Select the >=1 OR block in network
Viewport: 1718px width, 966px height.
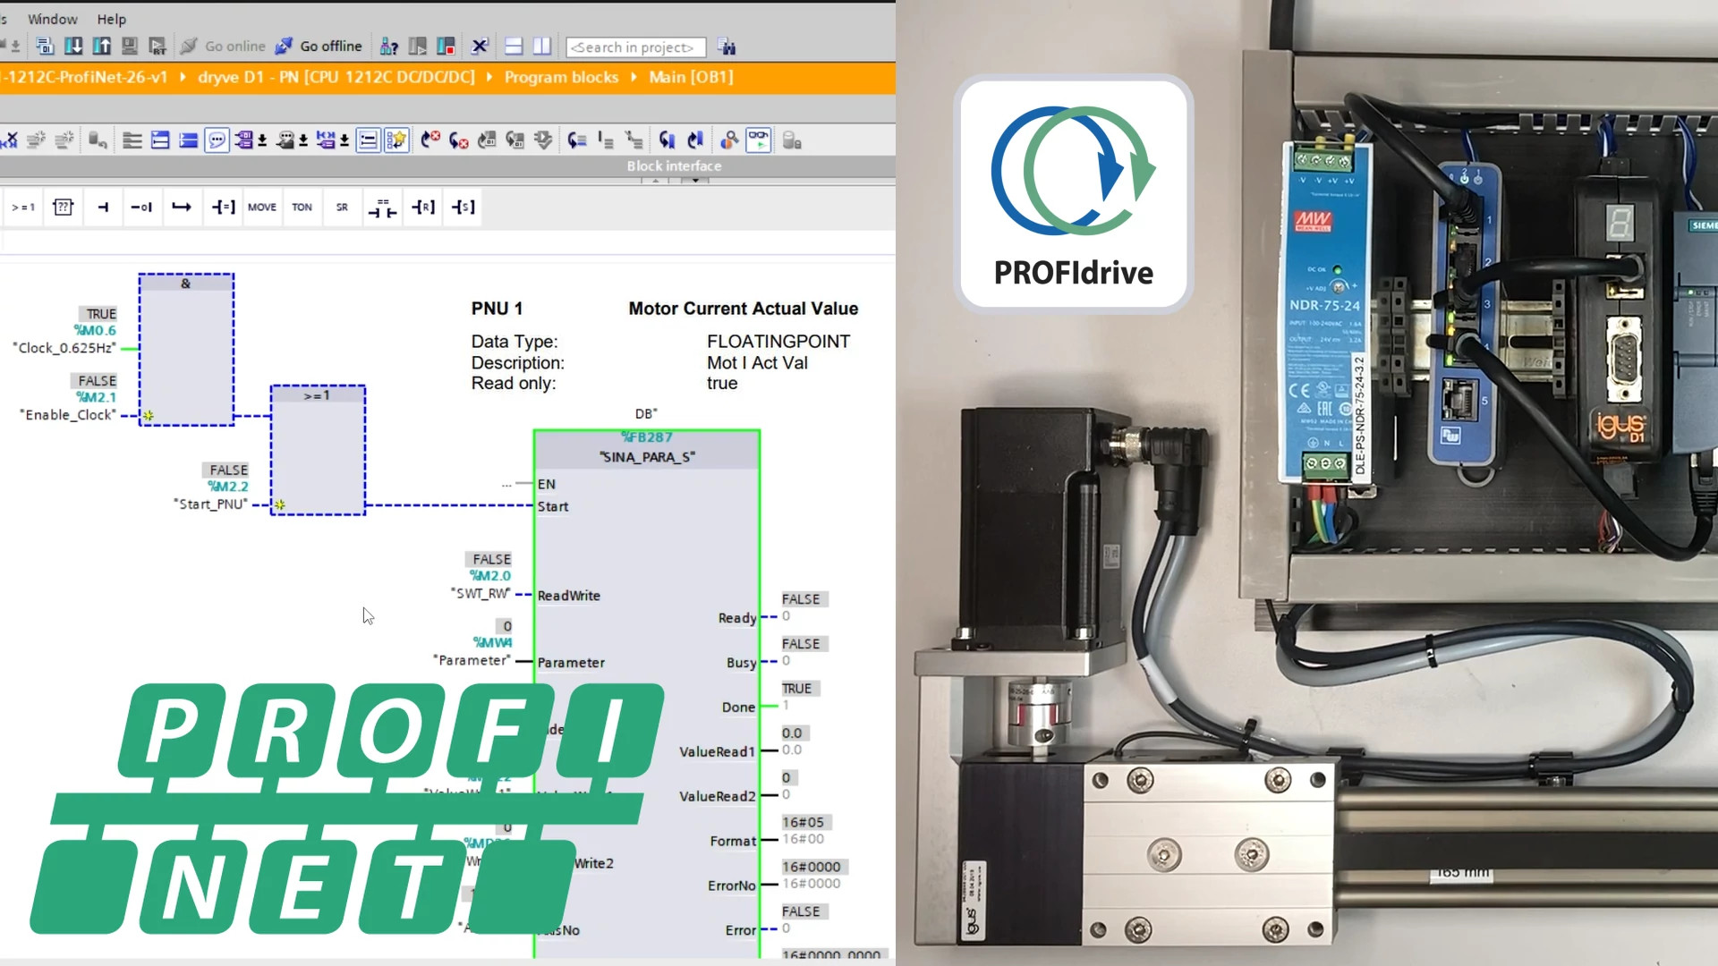click(x=318, y=450)
